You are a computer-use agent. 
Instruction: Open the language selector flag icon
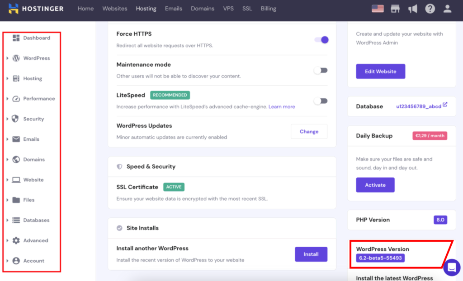click(378, 9)
